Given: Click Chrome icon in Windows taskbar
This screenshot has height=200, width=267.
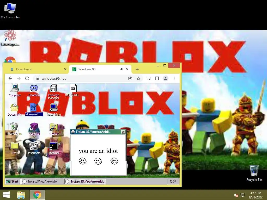Looking at the screenshot, I should 37,195.
